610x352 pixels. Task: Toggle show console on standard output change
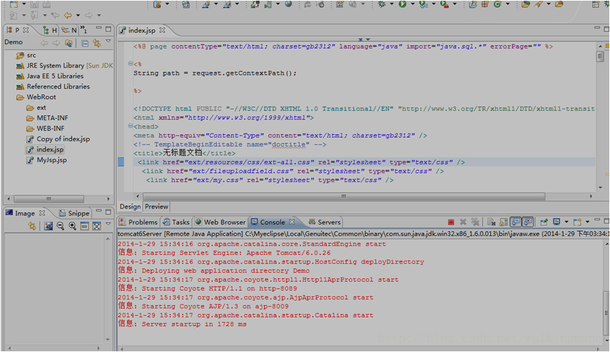(x=515, y=222)
